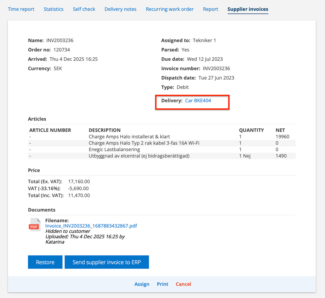Switch to the Statistics tab
The image size is (325, 298).
point(53,9)
